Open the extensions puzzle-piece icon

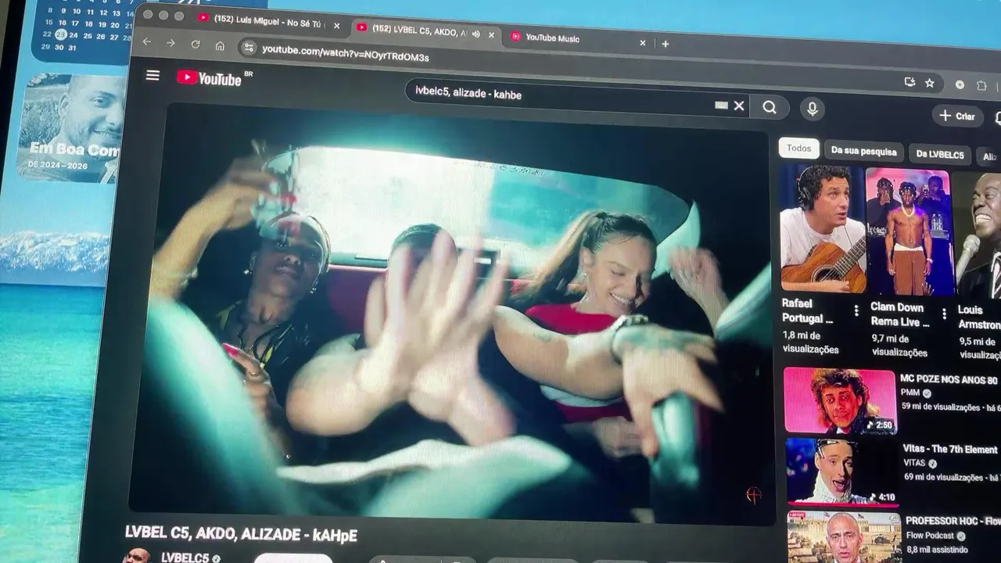(x=981, y=85)
